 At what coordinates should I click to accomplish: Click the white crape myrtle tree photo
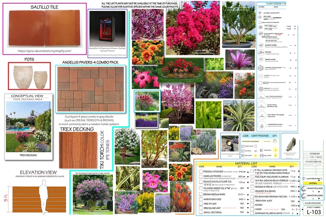[127, 146]
